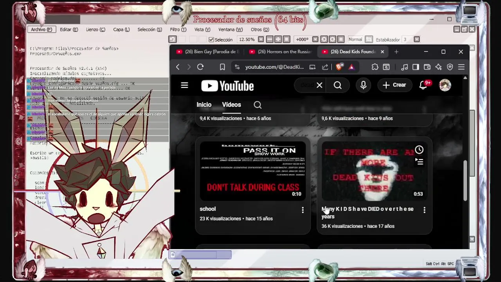Viewport: 501px width, 282px height.
Task: Open the Capa (L) menu
Action: (x=121, y=29)
